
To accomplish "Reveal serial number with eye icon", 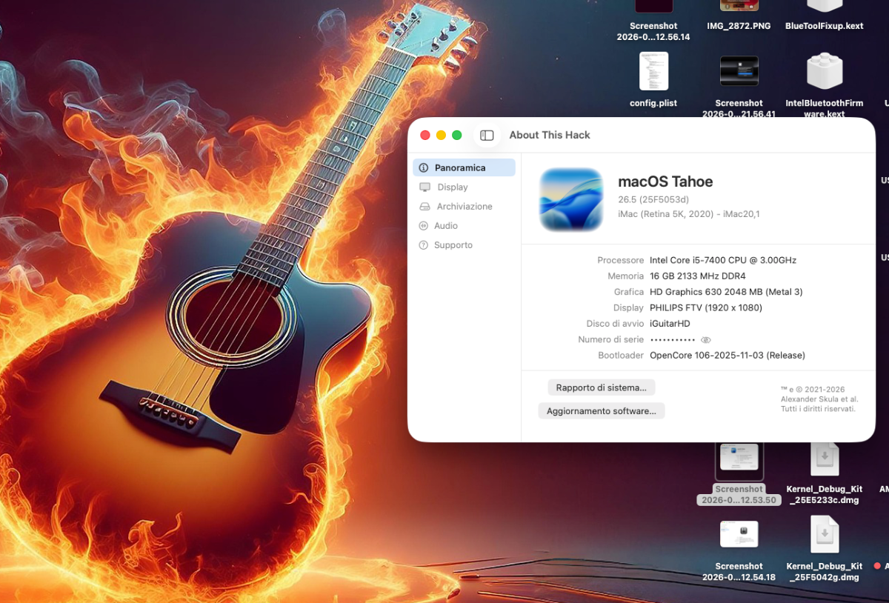I will tap(706, 339).
